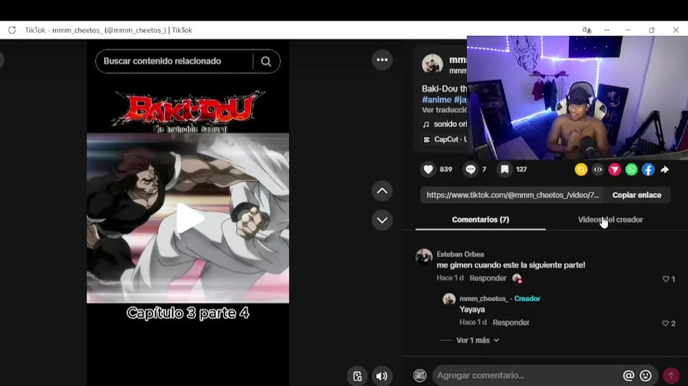
Task: Switch to Comentarios (7) tab
Action: coord(481,219)
